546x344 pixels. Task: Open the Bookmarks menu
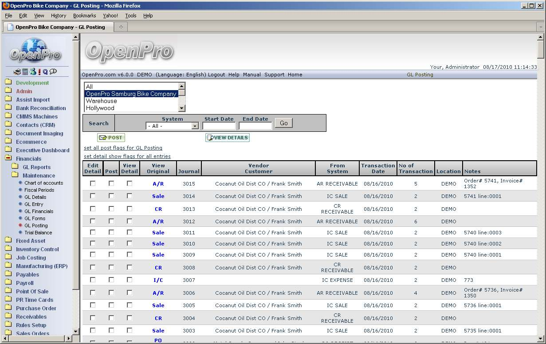point(84,16)
